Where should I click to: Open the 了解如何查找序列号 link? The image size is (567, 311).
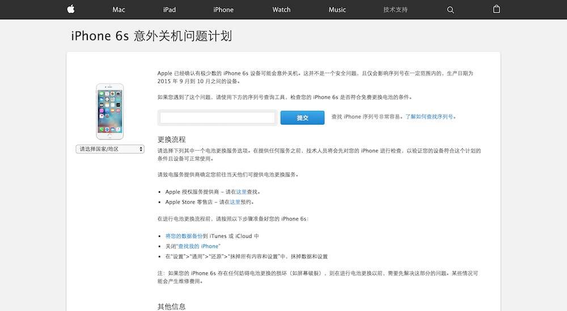[x=429, y=117]
